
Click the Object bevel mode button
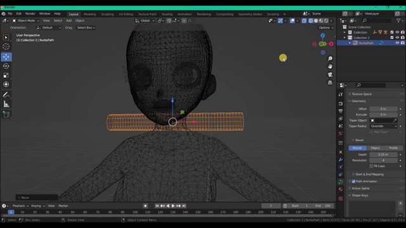pyautogui.click(x=375, y=148)
